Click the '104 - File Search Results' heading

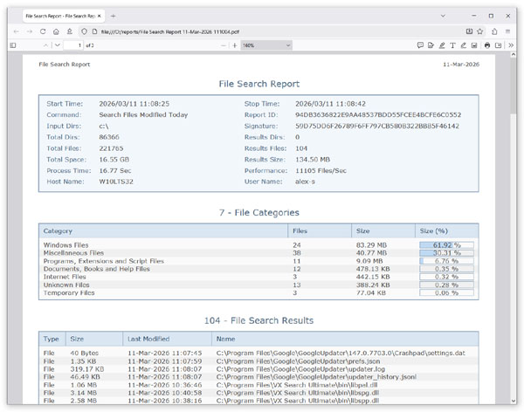259,320
